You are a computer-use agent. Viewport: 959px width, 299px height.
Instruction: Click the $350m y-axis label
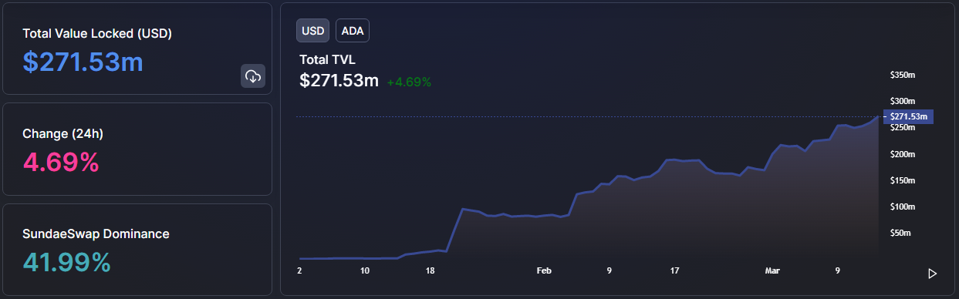point(902,76)
